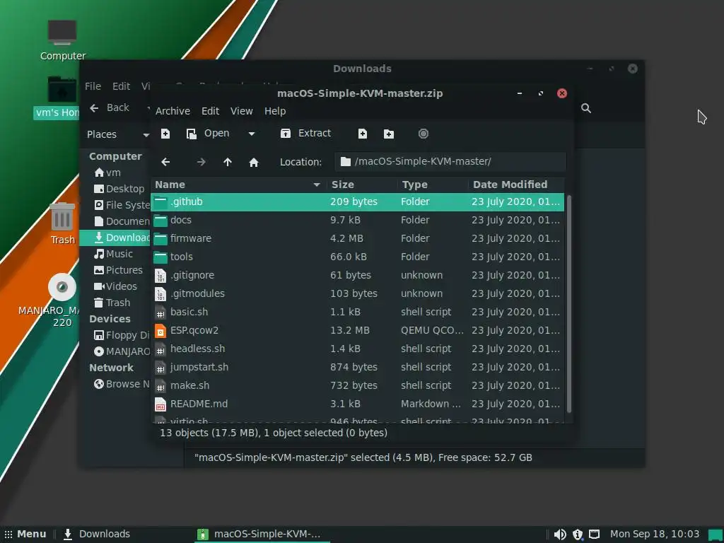
Task: Click the Open archive toolbar button
Action: pyautogui.click(x=208, y=134)
